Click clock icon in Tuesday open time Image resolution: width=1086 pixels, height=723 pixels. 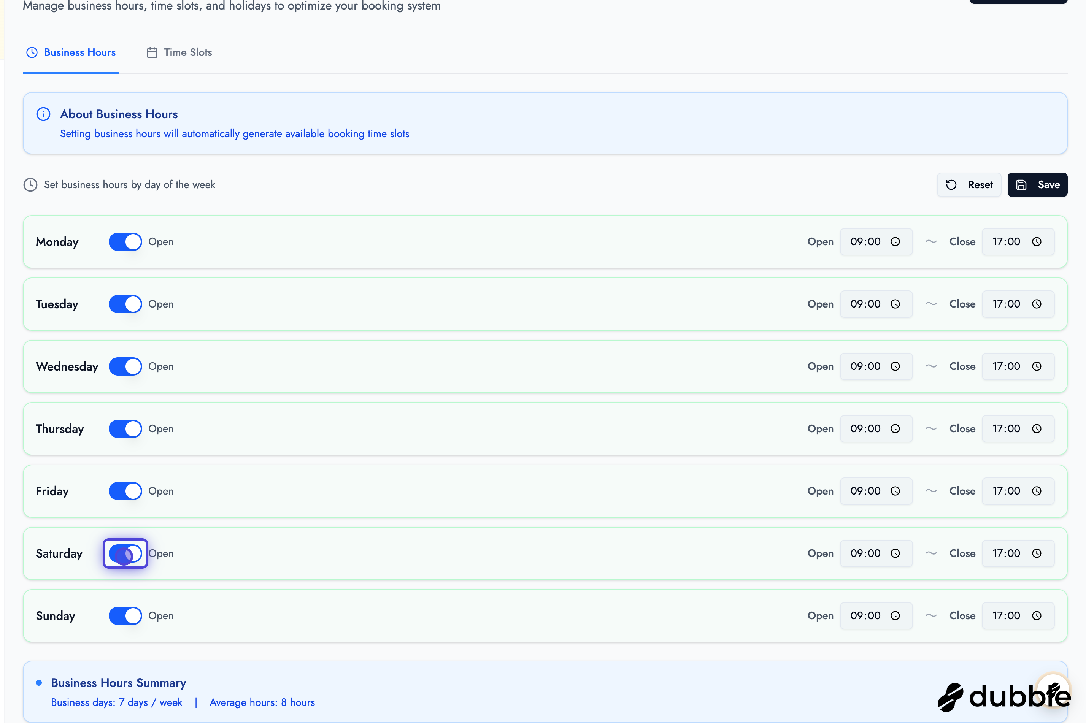(895, 304)
